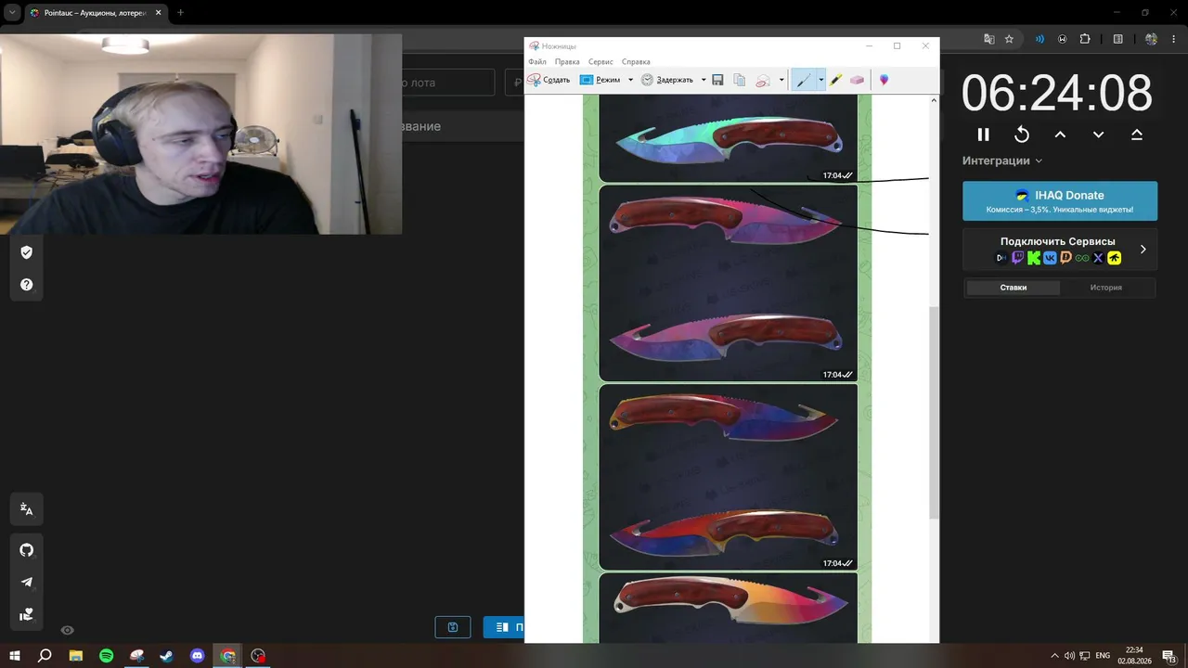Image resolution: width=1188 pixels, height=668 pixels.
Task: Click the translate page icon in address bar
Action: (x=989, y=39)
